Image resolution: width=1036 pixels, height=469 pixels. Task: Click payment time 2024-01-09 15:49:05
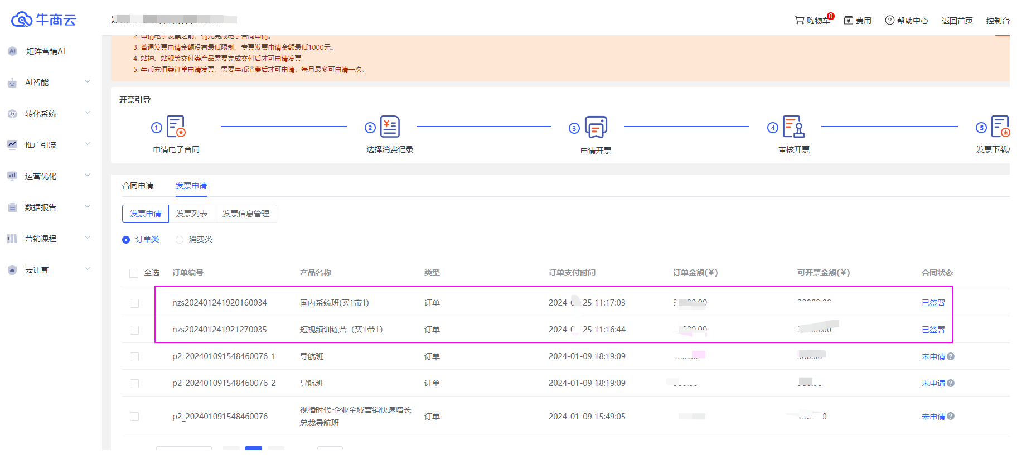(x=587, y=417)
